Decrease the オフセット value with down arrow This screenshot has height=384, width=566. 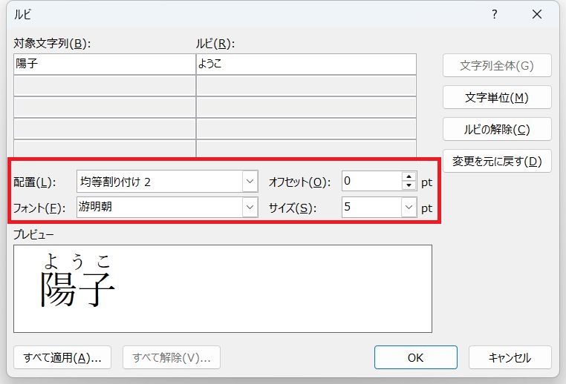coord(409,185)
